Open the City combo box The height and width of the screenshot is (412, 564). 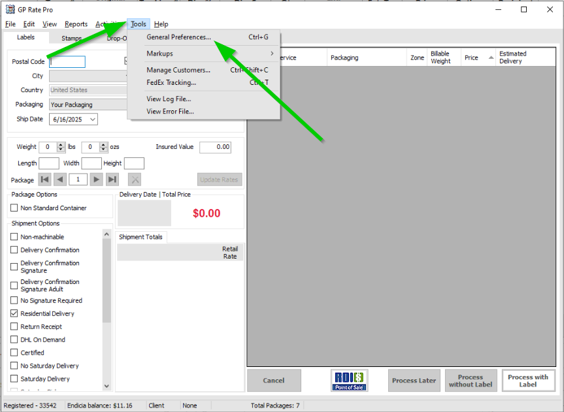click(88, 76)
